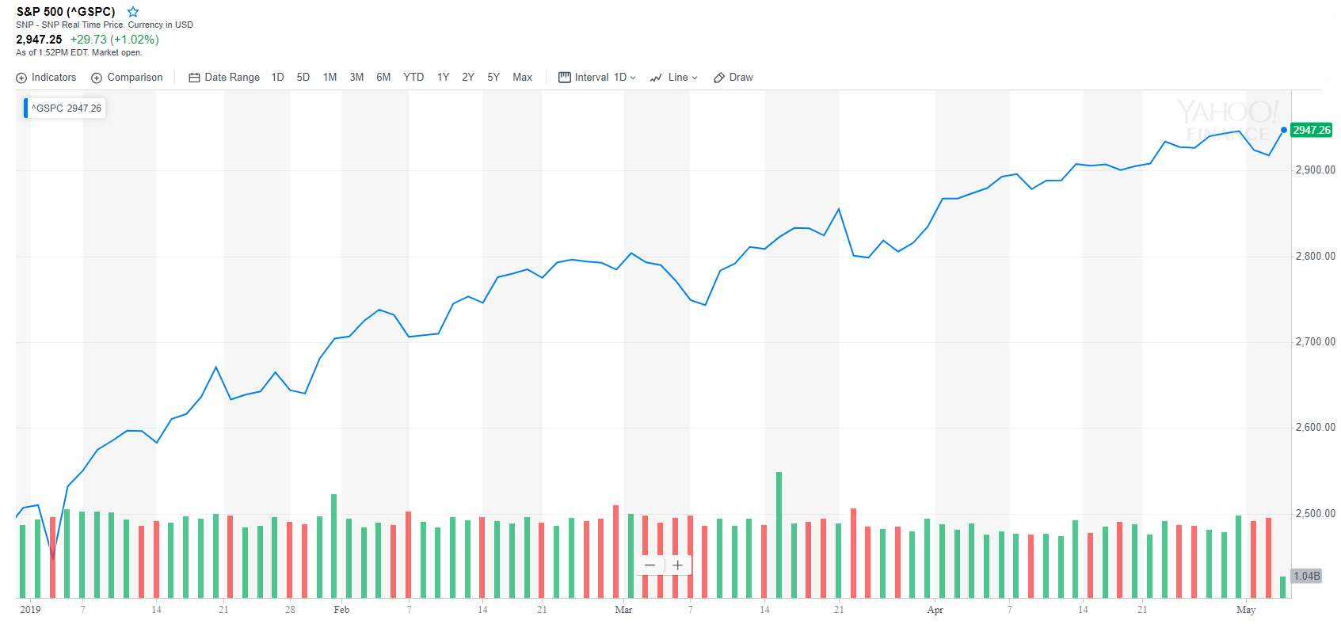Click the zoom out minus button
1341x632 pixels.
650,565
